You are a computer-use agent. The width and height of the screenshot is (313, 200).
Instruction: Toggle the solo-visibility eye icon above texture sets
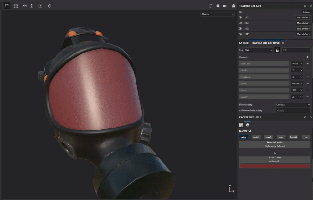240,12
